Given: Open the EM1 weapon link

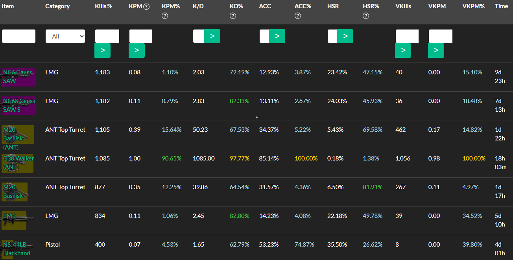Looking at the screenshot, I should [x=9, y=216].
